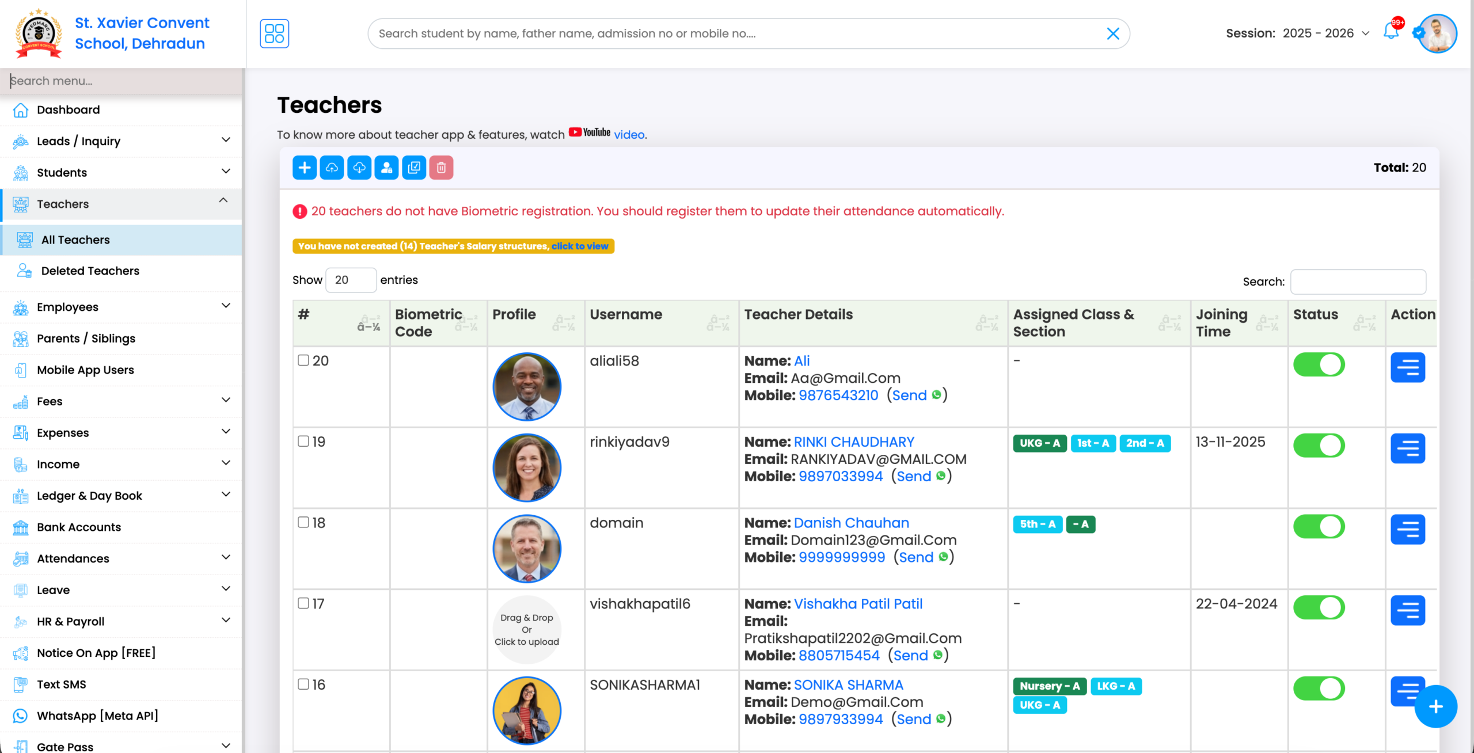Click the Add new teacher plus icon
Screen dimensions: 1474x753
[305, 168]
